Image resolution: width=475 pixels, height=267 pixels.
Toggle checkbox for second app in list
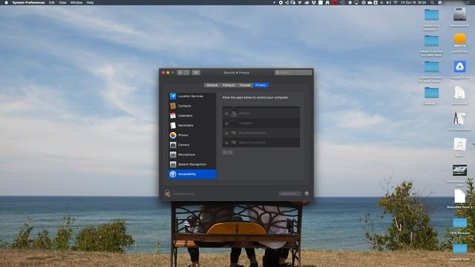pos(226,123)
